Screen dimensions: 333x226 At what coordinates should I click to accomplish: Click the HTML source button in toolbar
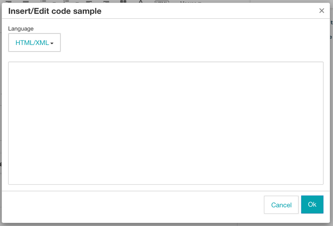click(x=162, y=2)
